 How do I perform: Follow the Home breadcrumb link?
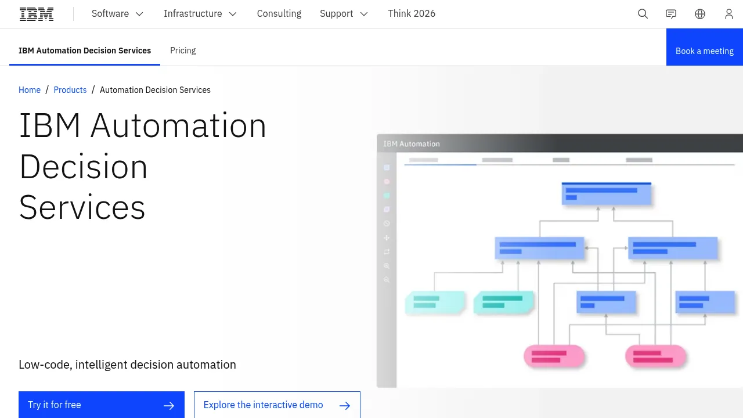pyautogui.click(x=30, y=90)
